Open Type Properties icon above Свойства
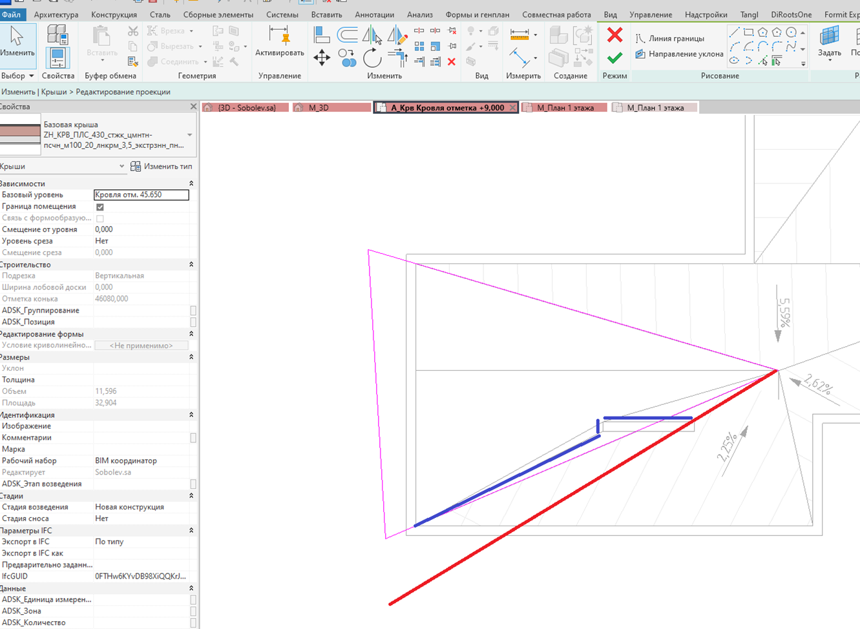 coord(58,35)
